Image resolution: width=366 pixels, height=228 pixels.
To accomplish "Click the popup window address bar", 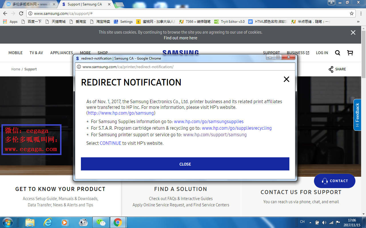I will click(x=185, y=67).
